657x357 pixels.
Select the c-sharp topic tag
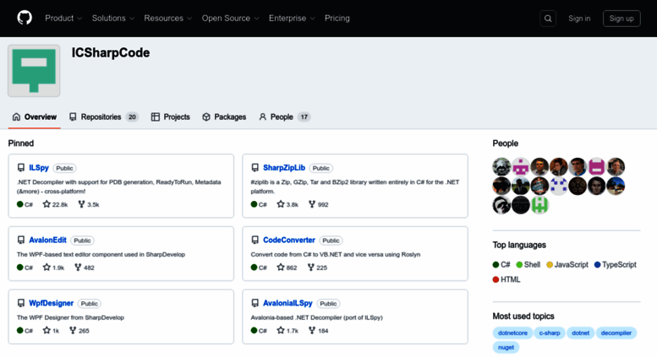tap(550, 333)
